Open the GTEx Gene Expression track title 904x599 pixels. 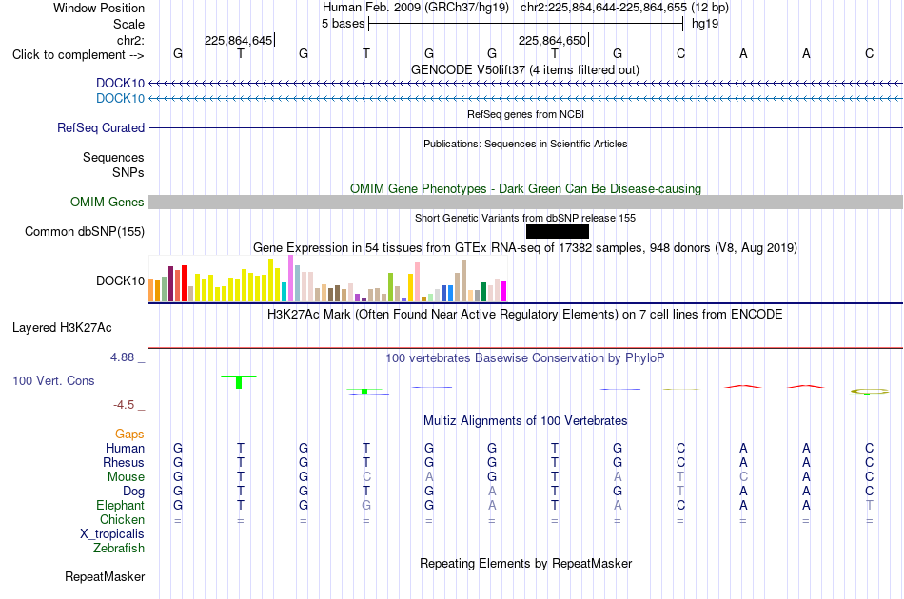(525, 248)
